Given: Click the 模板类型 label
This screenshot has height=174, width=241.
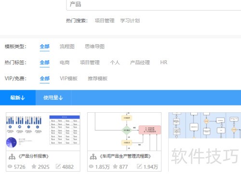Looking at the screenshot, I should [15, 47].
